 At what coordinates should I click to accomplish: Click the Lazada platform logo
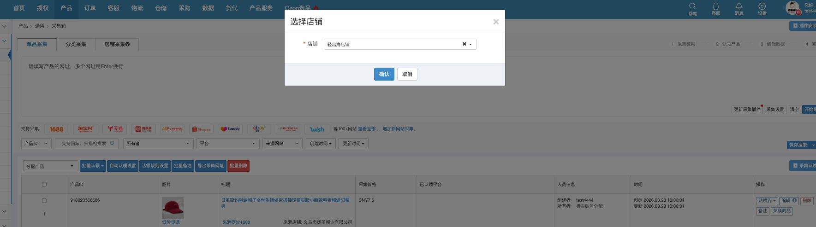pyautogui.click(x=230, y=129)
